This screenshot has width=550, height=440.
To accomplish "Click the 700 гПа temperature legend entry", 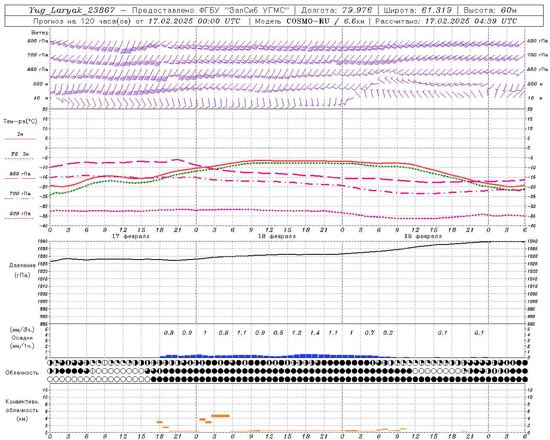I will point(20,194).
